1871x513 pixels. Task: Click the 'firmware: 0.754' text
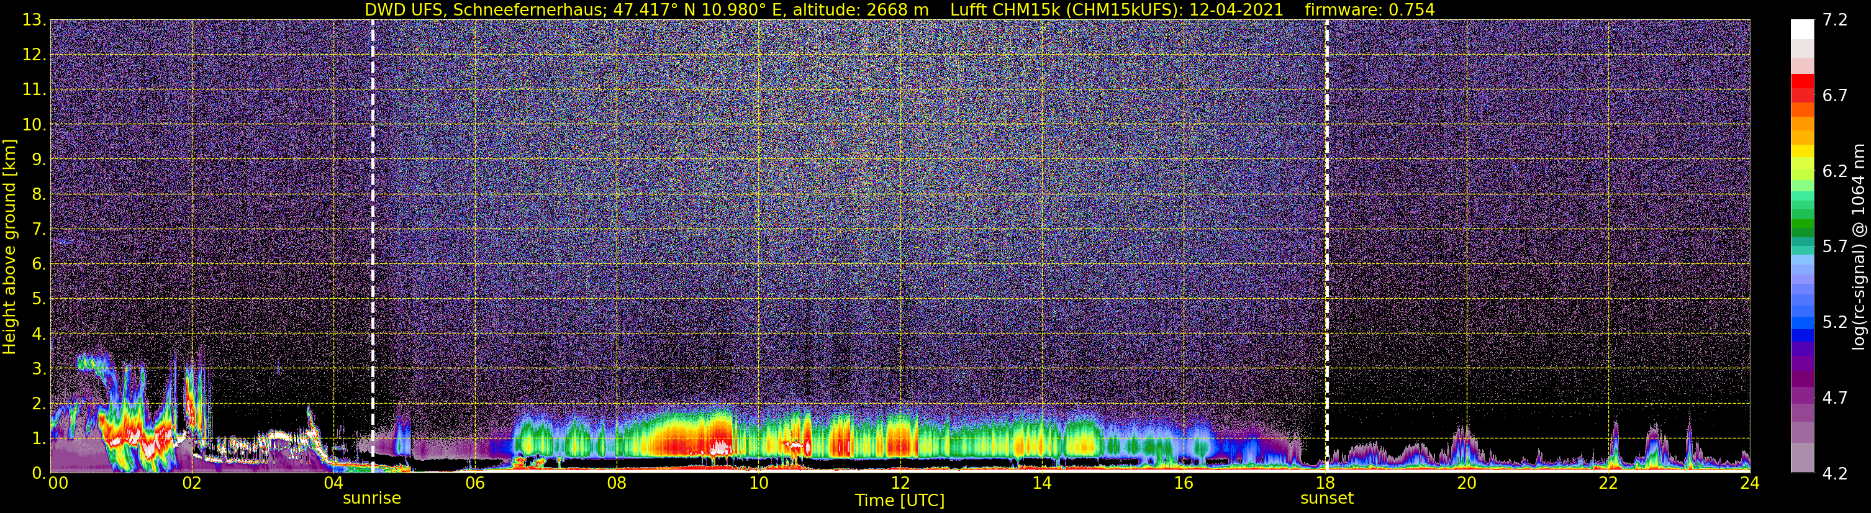(x=1369, y=9)
